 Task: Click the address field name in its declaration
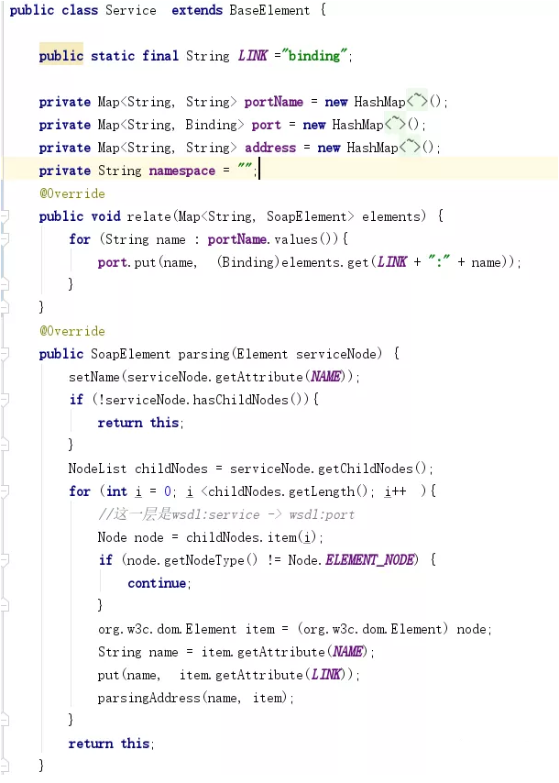coord(270,148)
